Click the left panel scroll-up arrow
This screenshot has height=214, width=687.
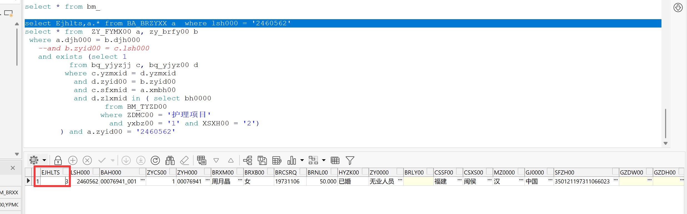(17, 24)
